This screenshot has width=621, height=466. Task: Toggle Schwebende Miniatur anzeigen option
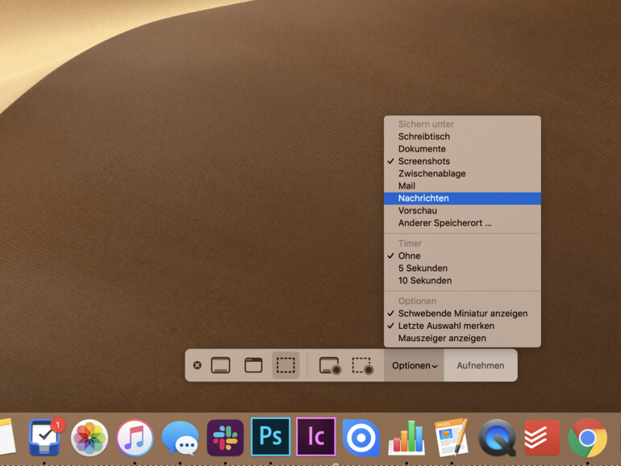(x=462, y=314)
